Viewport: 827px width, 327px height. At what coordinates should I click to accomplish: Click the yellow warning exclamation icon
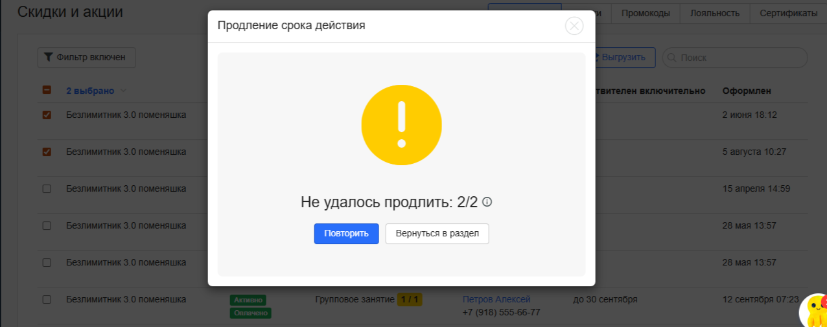tap(401, 125)
